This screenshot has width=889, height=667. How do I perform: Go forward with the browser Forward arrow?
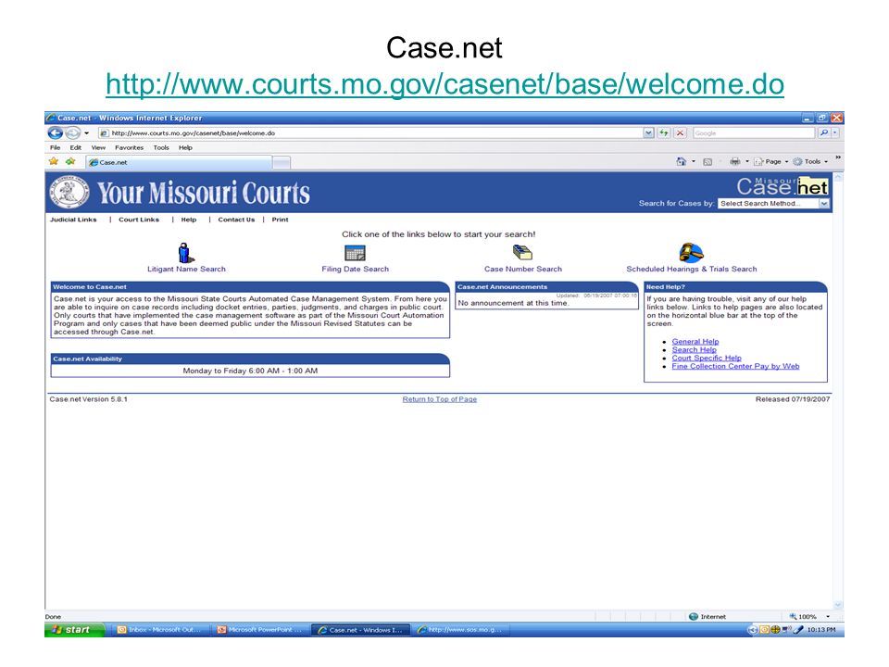[x=72, y=132]
